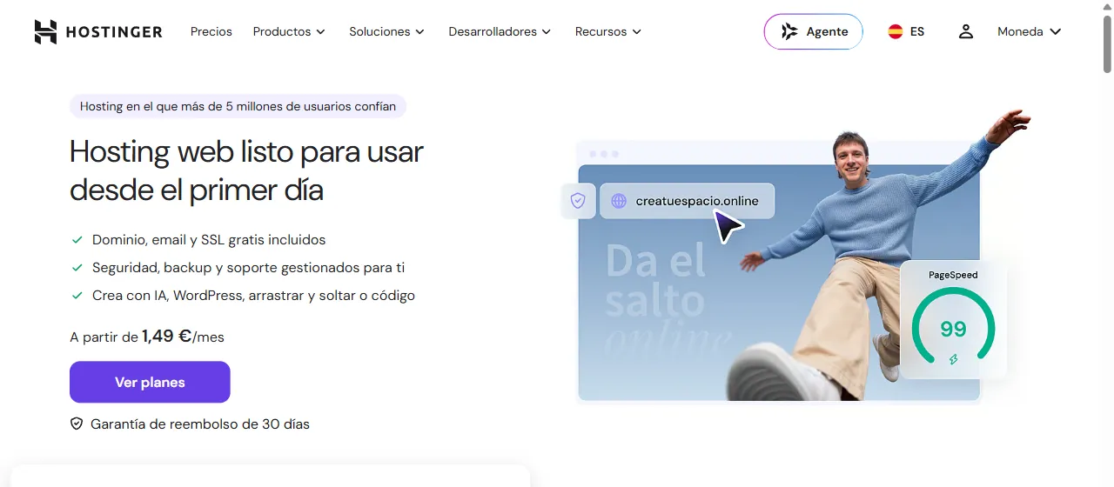
Task: Expand the Recursos menu
Action: (x=608, y=31)
